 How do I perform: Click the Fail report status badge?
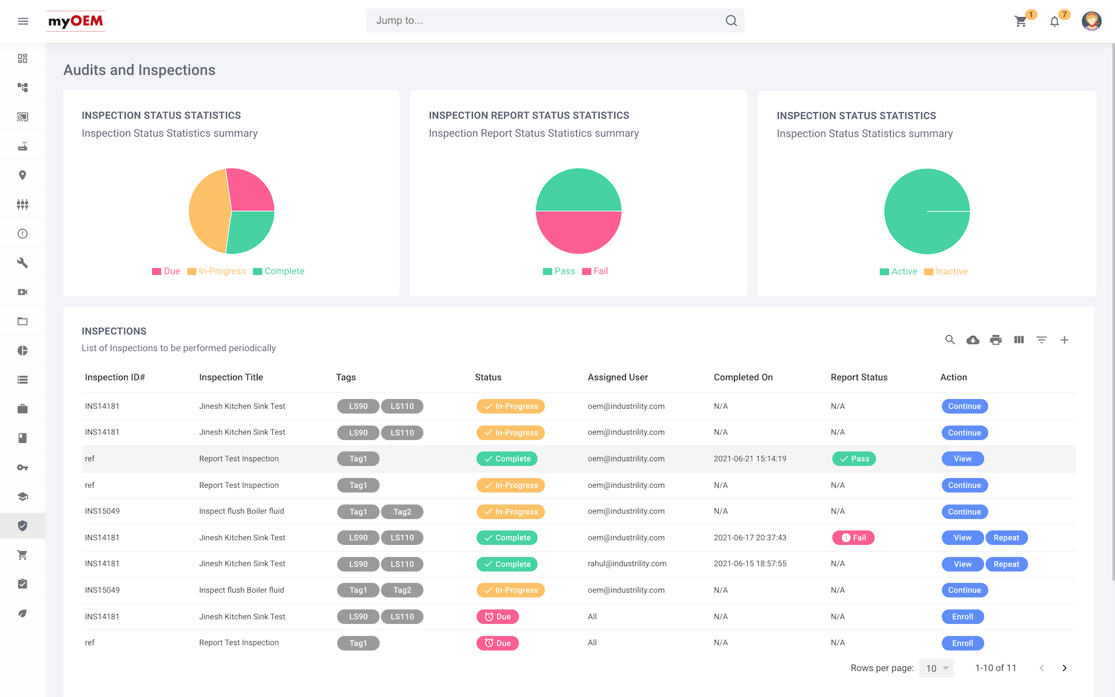tap(853, 538)
